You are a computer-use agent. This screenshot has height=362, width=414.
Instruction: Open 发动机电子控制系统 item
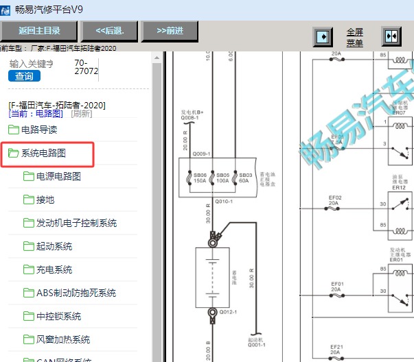(x=76, y=223)
